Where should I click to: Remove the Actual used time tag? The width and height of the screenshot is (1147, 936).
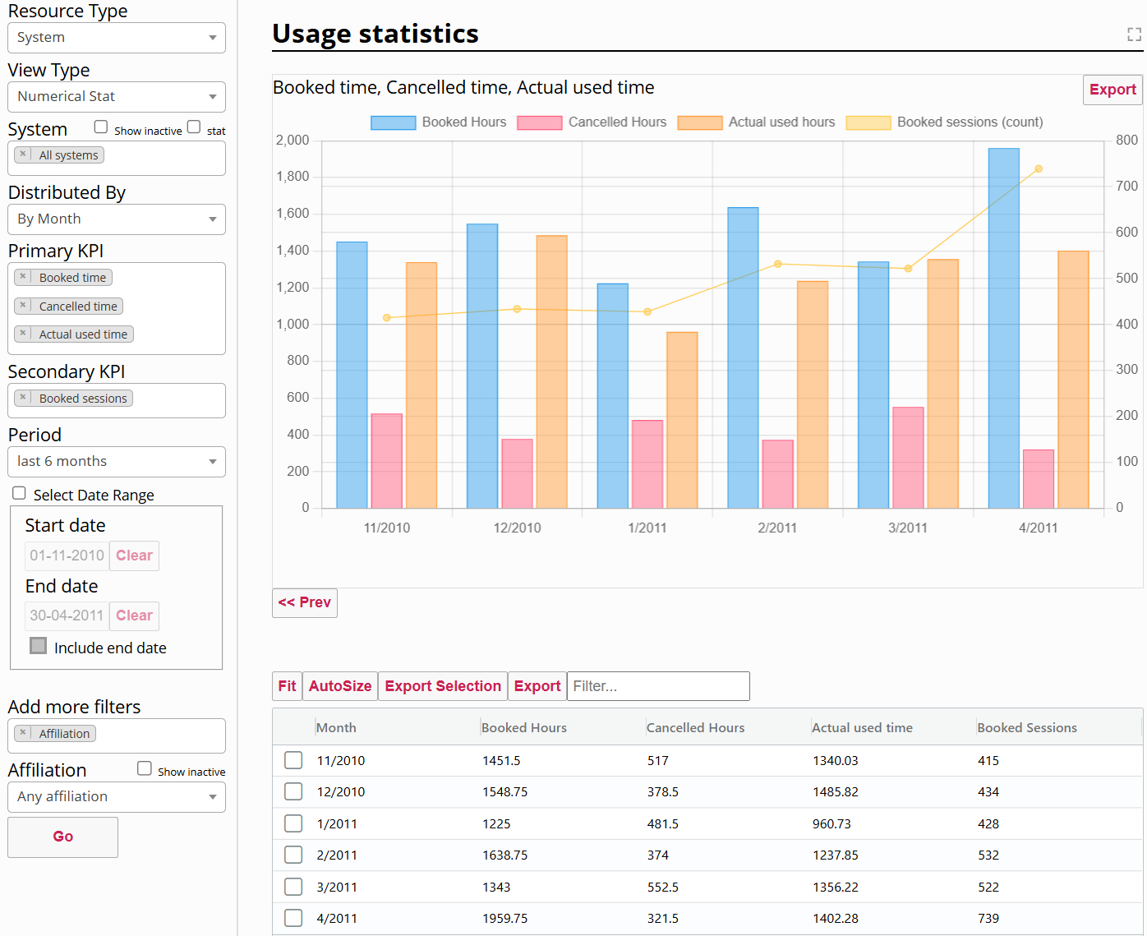[23, 334]
